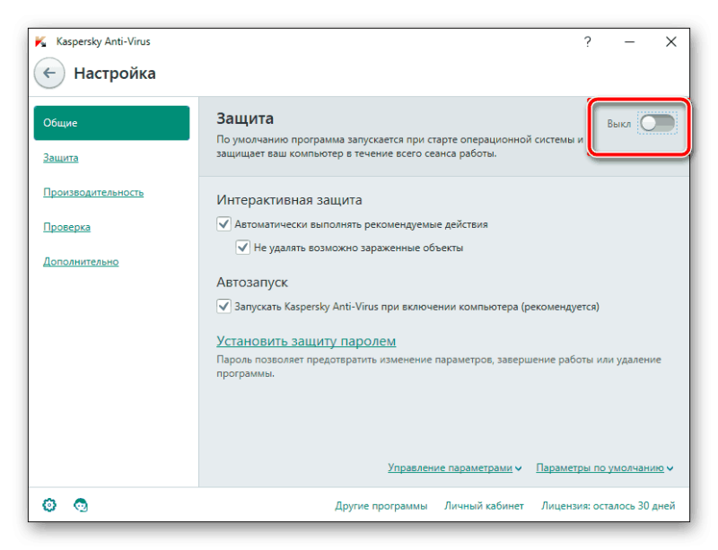Open the Защита section in sidebar
The width and height of the screenshot is (718, 550).
[61, 158]
